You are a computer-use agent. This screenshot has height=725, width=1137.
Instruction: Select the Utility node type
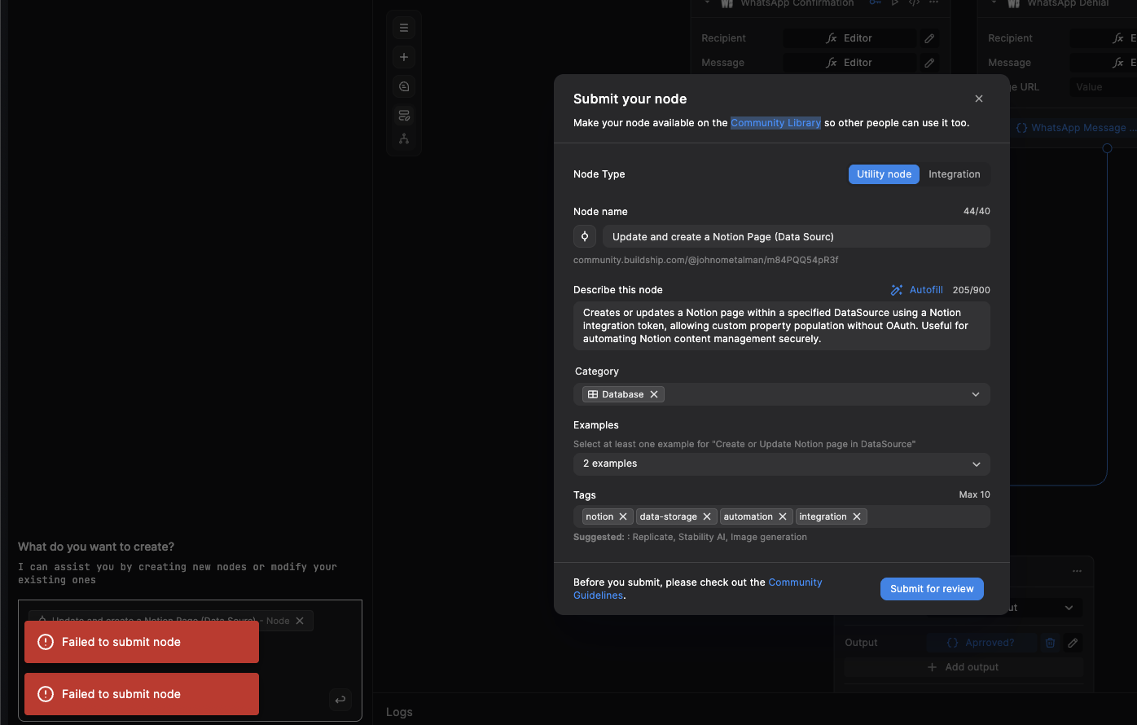(x=884, y=174)
